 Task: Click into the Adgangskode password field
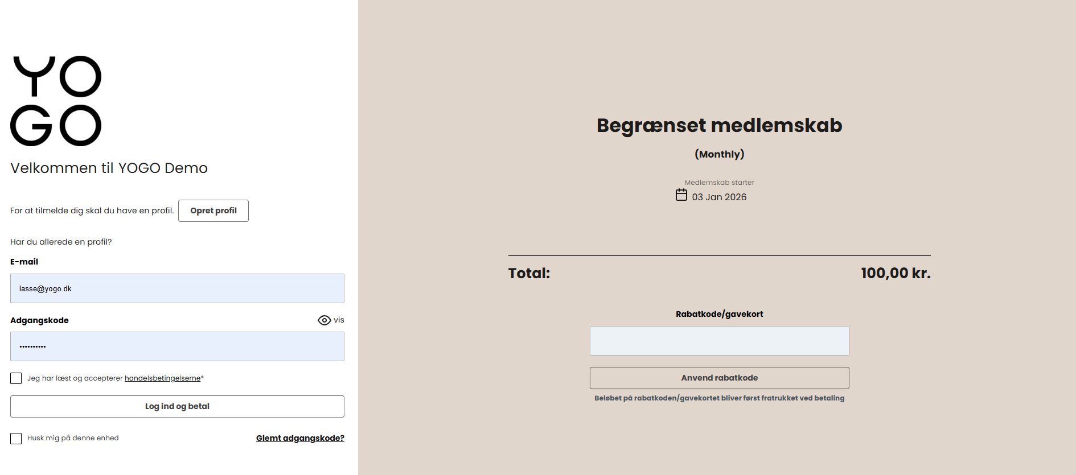coord(177,346)
